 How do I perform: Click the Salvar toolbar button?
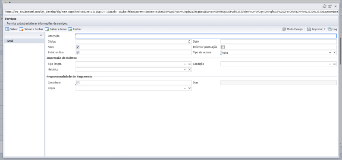click(x=11, y=29)
